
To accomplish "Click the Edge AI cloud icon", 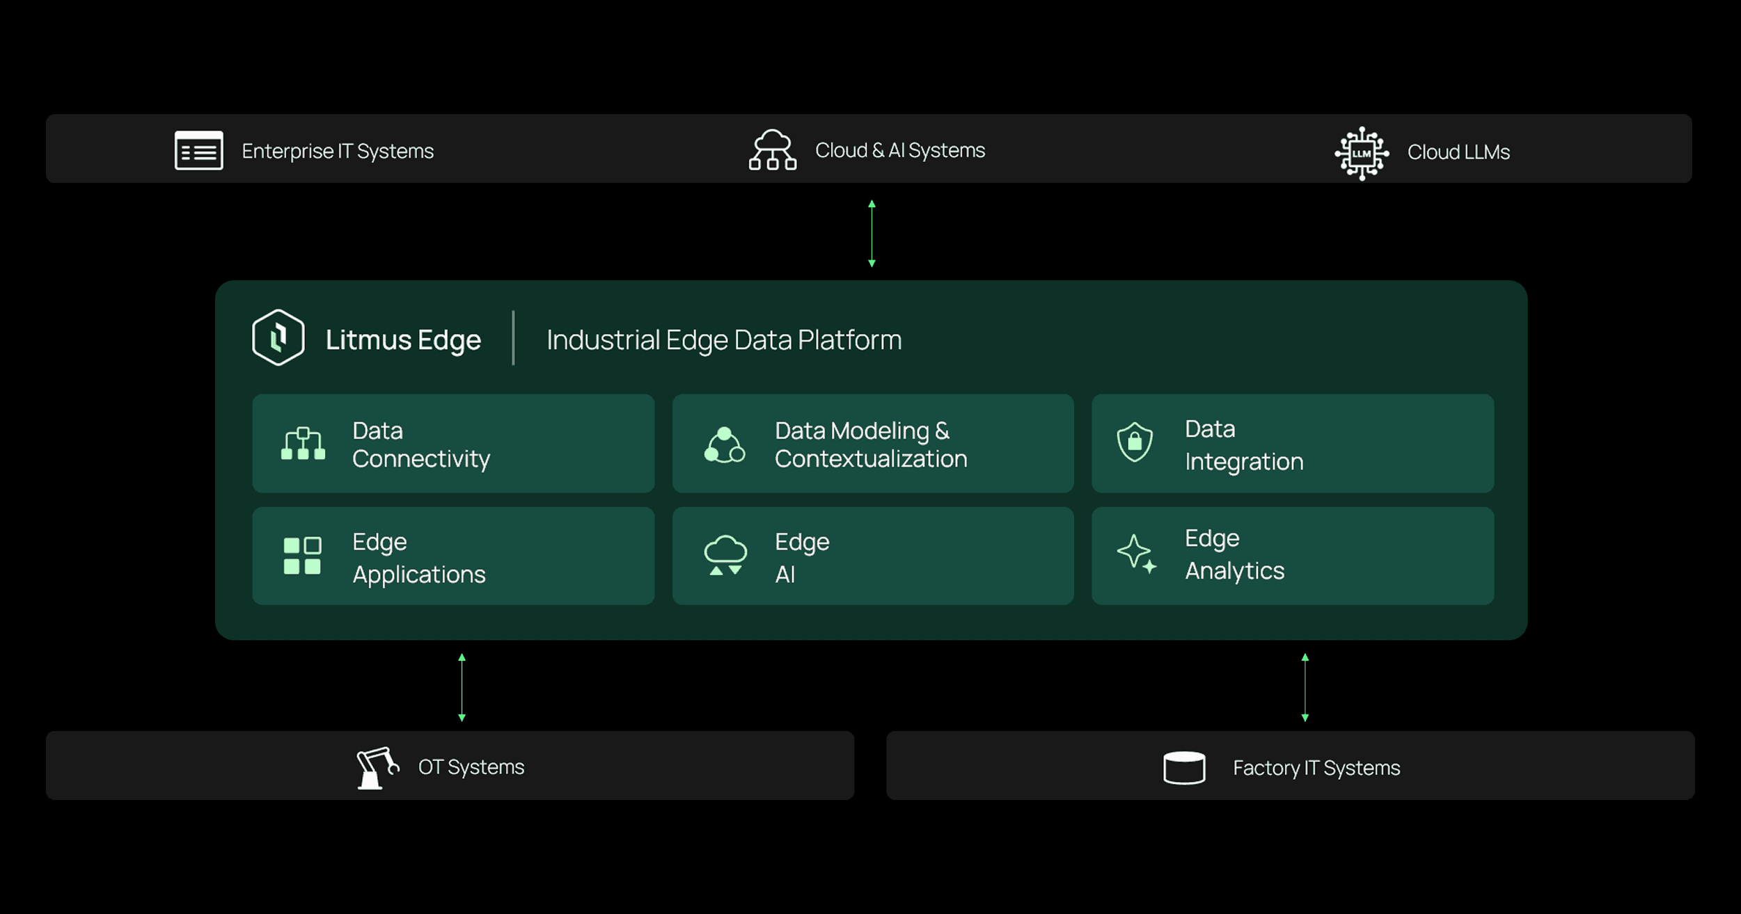I will point(725,555).
